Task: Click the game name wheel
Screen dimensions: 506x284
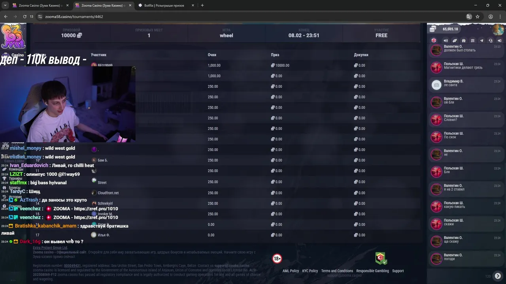Action: tap(227, 35)
